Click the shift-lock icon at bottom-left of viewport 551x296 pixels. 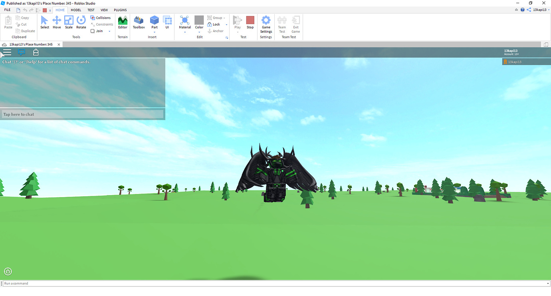click(8, 272)
